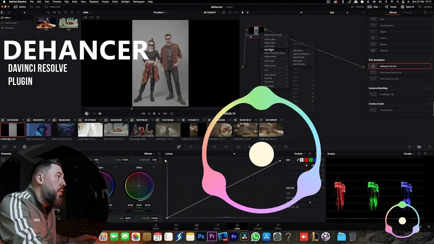Open the Wheels mode dropdown

[x=150, y=154]
